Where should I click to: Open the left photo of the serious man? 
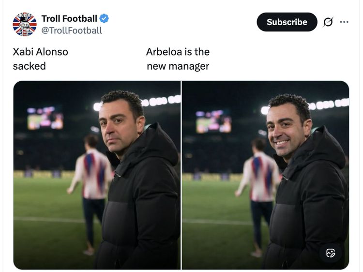[x=97, y=174]
